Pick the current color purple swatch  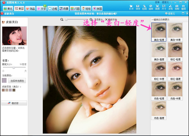[x=4, y=81]
